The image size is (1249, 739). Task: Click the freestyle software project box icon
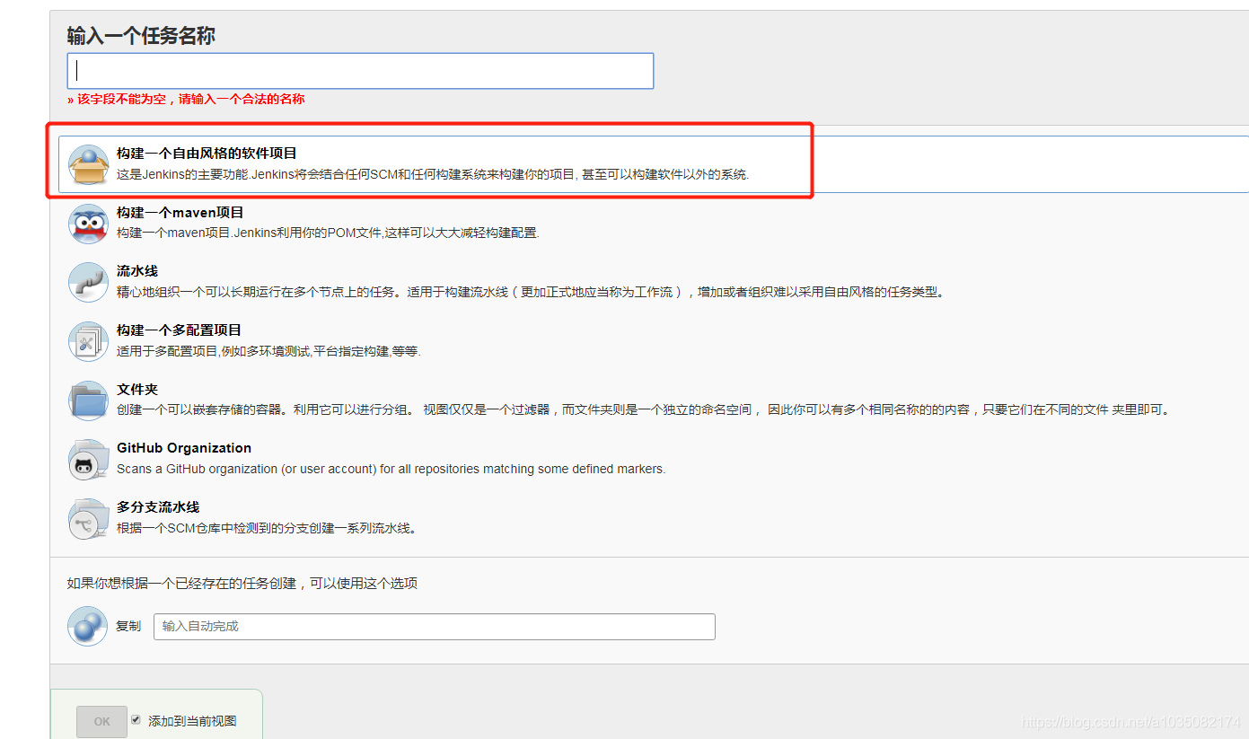click(88, 164)
